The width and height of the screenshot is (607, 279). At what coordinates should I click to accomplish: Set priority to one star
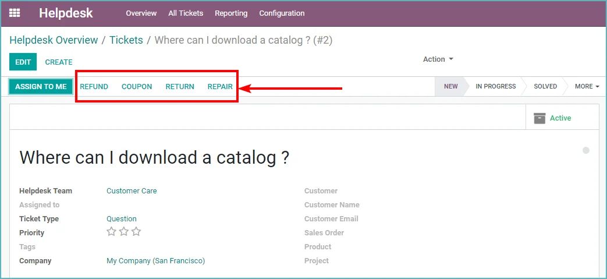click(x=112, y=232)
